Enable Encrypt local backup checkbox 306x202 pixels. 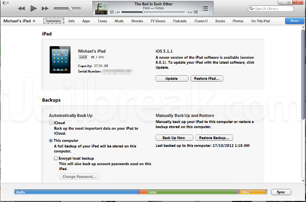point(56,158)
